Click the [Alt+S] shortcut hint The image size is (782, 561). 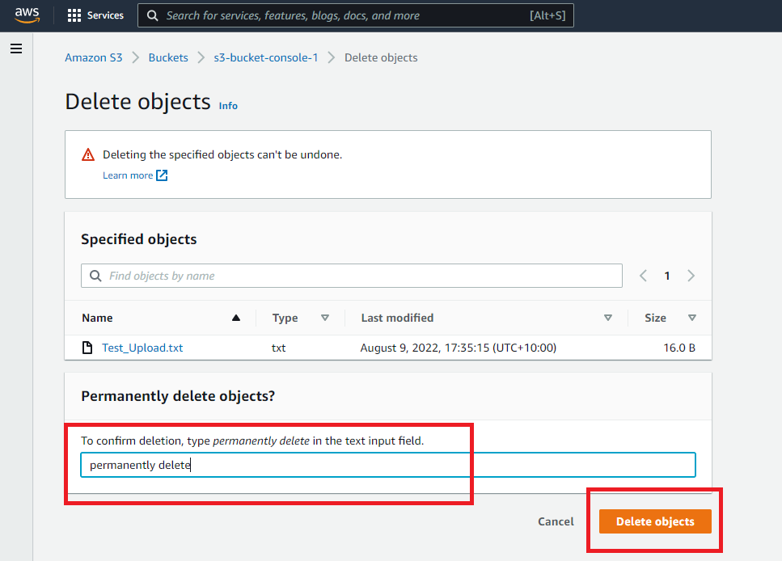547,15
